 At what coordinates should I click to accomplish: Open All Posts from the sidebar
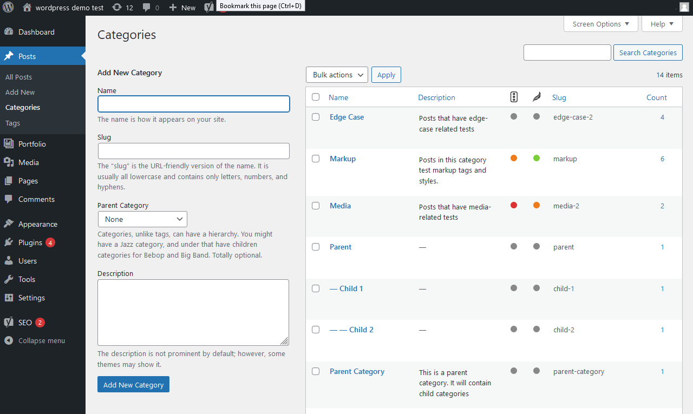[x=18, y=77]
